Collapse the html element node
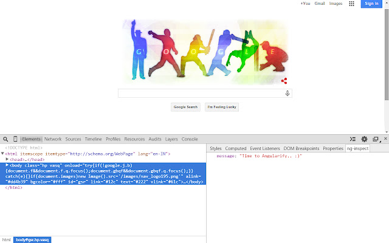389x243 pixels. tap(2, 154)
